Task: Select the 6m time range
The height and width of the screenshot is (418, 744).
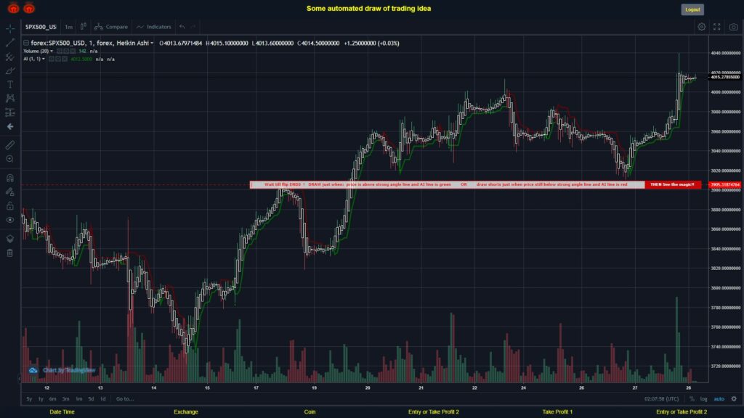Action: tap(52, 399)
